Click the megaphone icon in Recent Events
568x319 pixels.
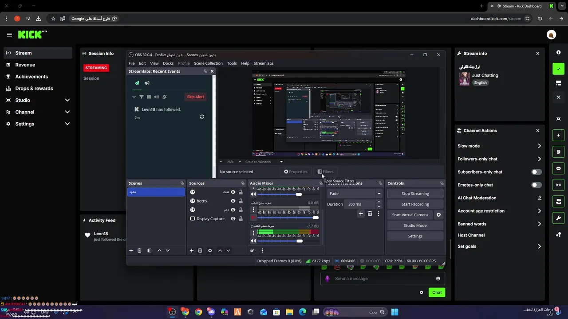147,83
